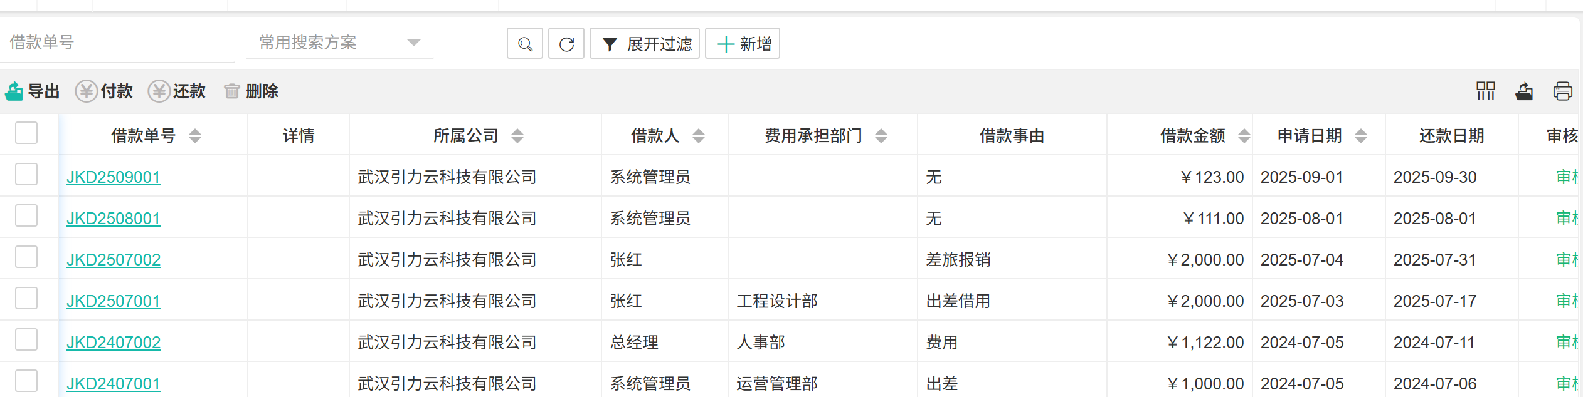
Task: Open the column layout grid icon
Action: click(x=1485, y=91)
